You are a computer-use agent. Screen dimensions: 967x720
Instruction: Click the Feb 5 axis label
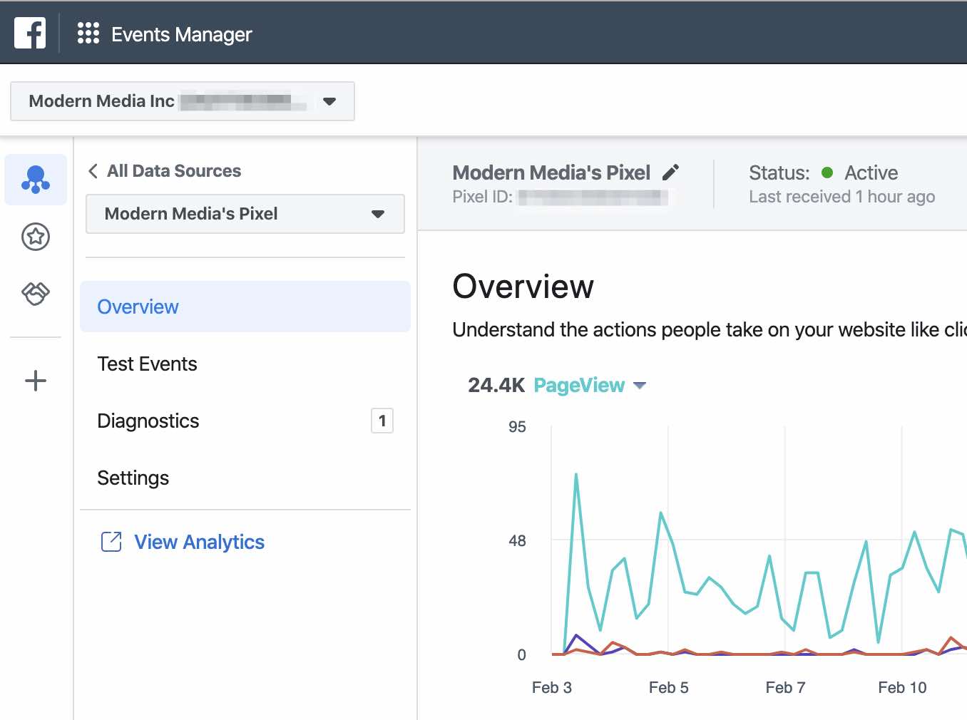tap(668, 688)
